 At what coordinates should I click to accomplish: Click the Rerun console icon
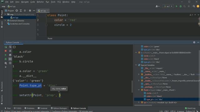click(6, 47)
